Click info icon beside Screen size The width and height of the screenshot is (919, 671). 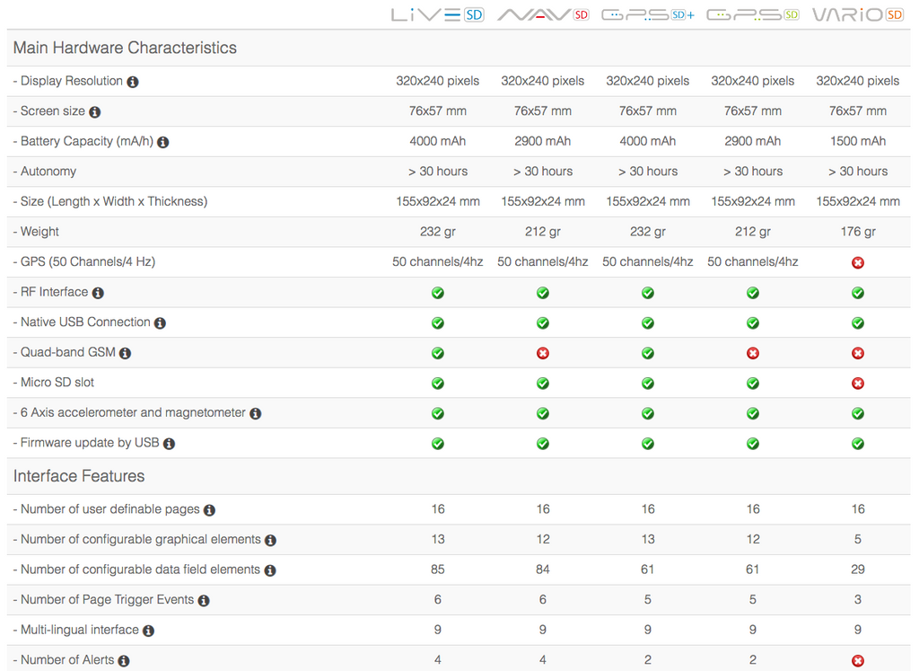[95, 112]
